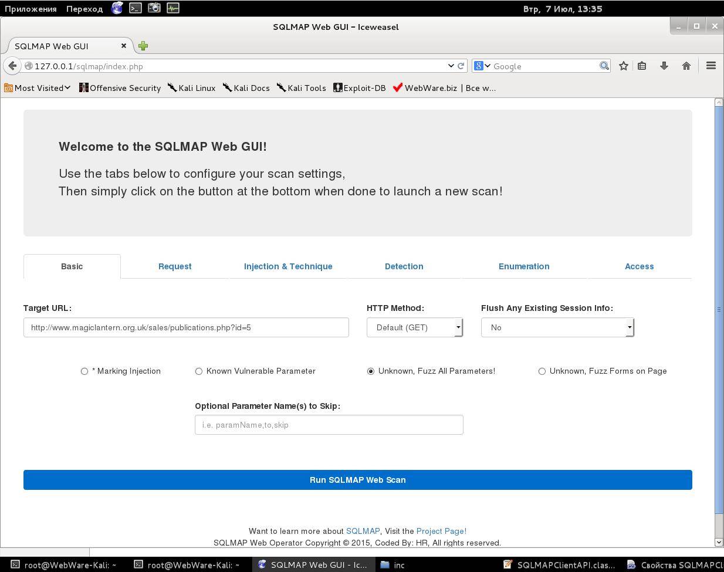The image size is (724, 572).
Task: Open Flush Any Existing Session Info dropdown
Action: (x=557, y=327)
